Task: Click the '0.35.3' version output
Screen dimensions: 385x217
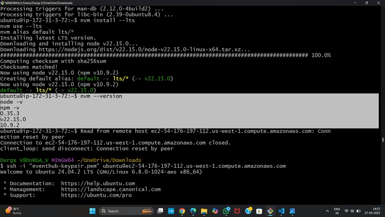Action: (x=10, y=114)
